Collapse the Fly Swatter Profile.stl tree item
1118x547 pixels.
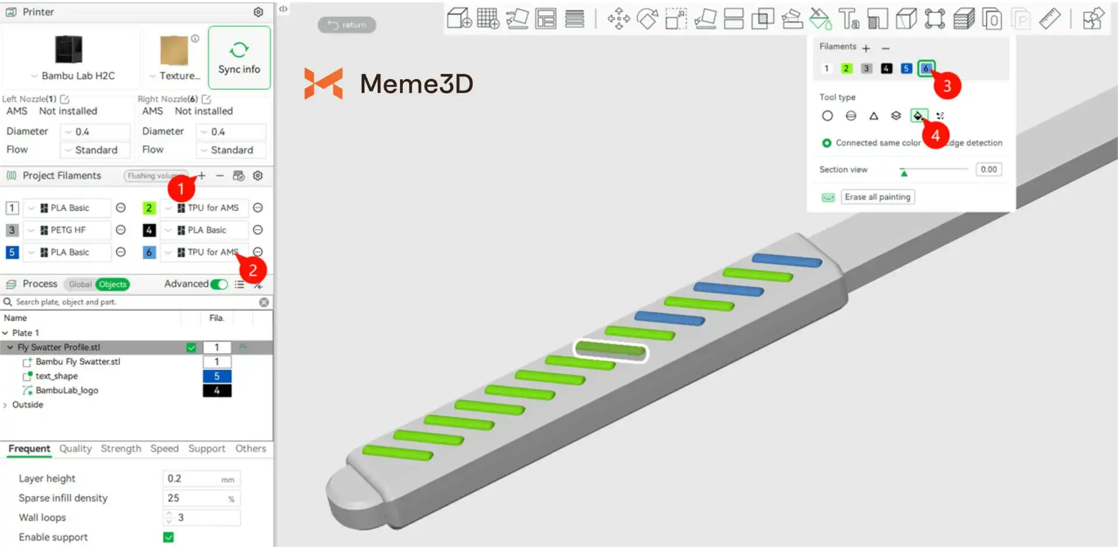point(10,347)
